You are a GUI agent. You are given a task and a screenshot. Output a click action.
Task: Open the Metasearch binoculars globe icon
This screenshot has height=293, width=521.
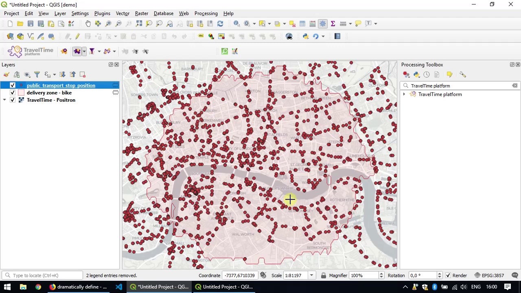click(289, 37)
